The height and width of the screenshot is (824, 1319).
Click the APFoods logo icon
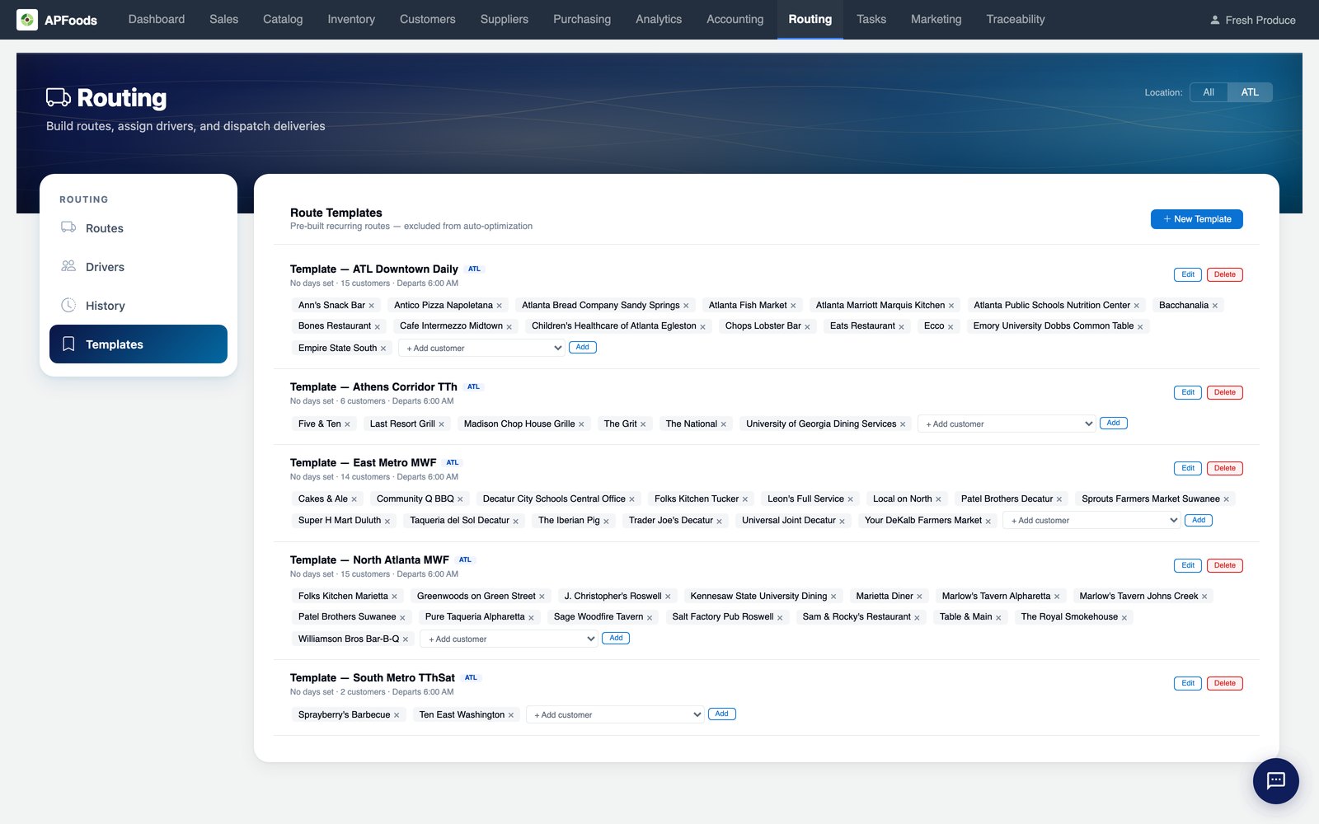click(x=27, y=20)
